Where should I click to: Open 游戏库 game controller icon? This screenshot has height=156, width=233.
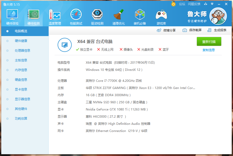(x=161, y=15)
